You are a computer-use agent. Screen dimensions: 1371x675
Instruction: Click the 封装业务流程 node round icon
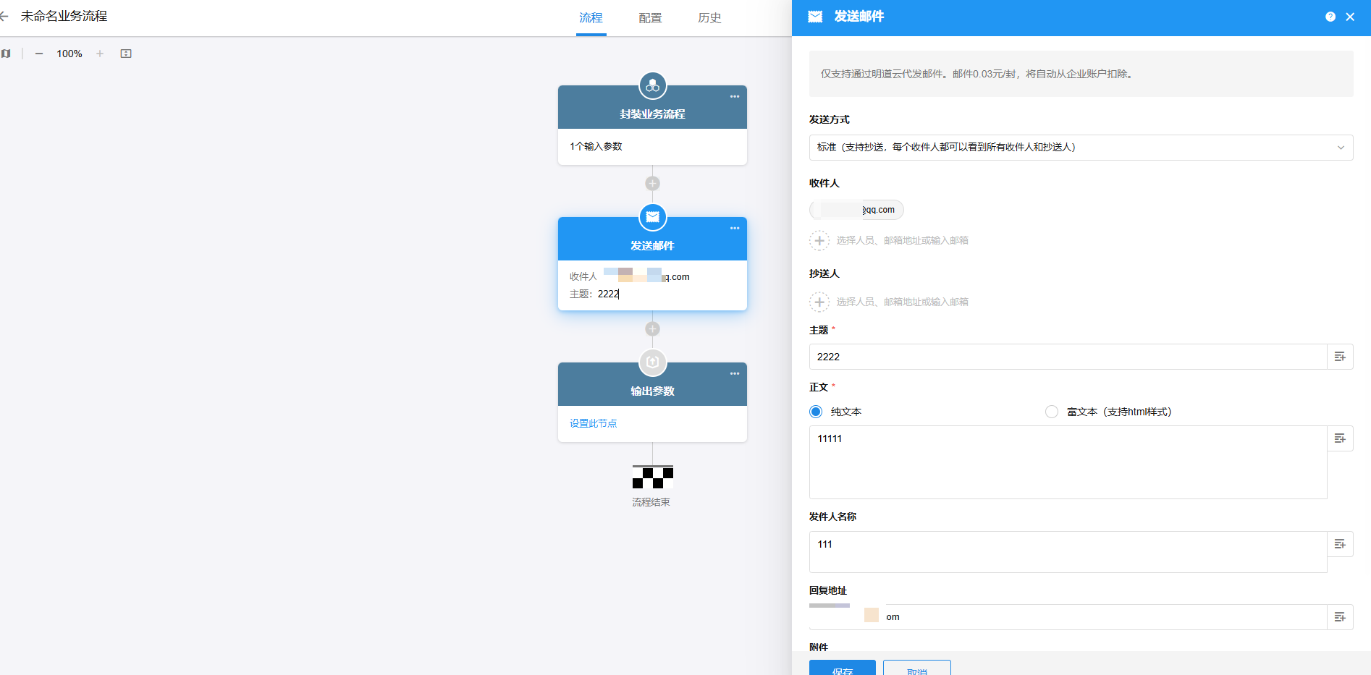coord(652,86)
